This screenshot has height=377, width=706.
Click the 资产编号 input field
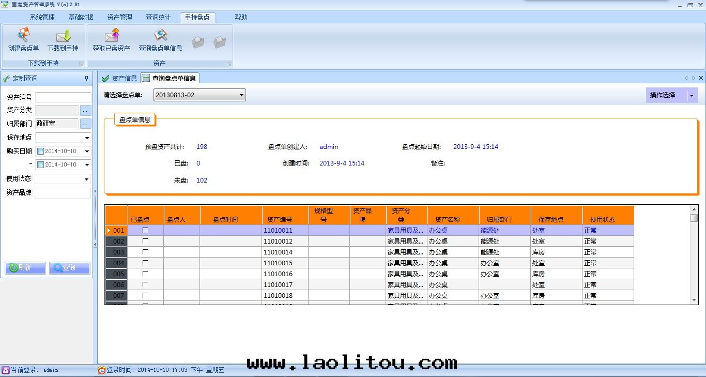(63, 97)
